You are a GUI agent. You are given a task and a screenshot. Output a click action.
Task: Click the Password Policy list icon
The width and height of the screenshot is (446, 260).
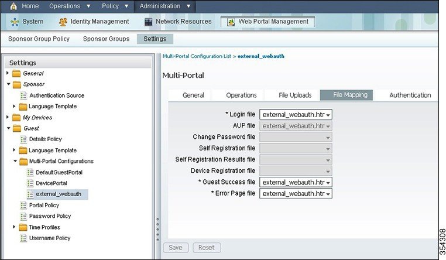click(x=23, y=216)
